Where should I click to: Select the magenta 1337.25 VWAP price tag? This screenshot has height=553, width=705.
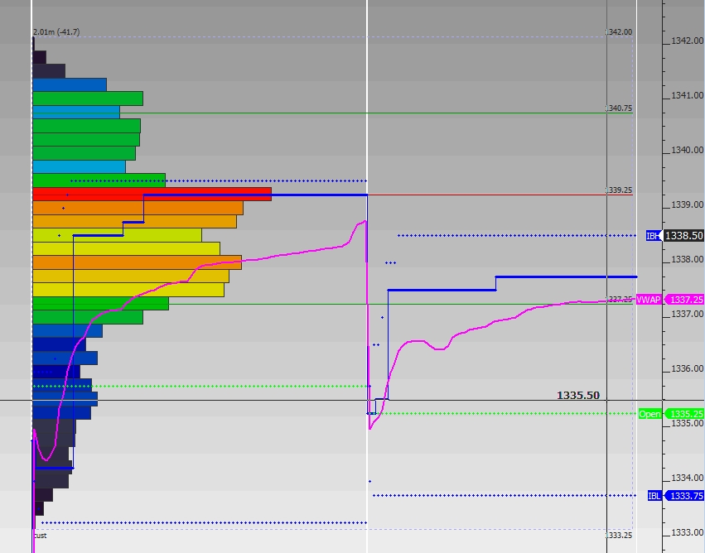click(683, 300)
